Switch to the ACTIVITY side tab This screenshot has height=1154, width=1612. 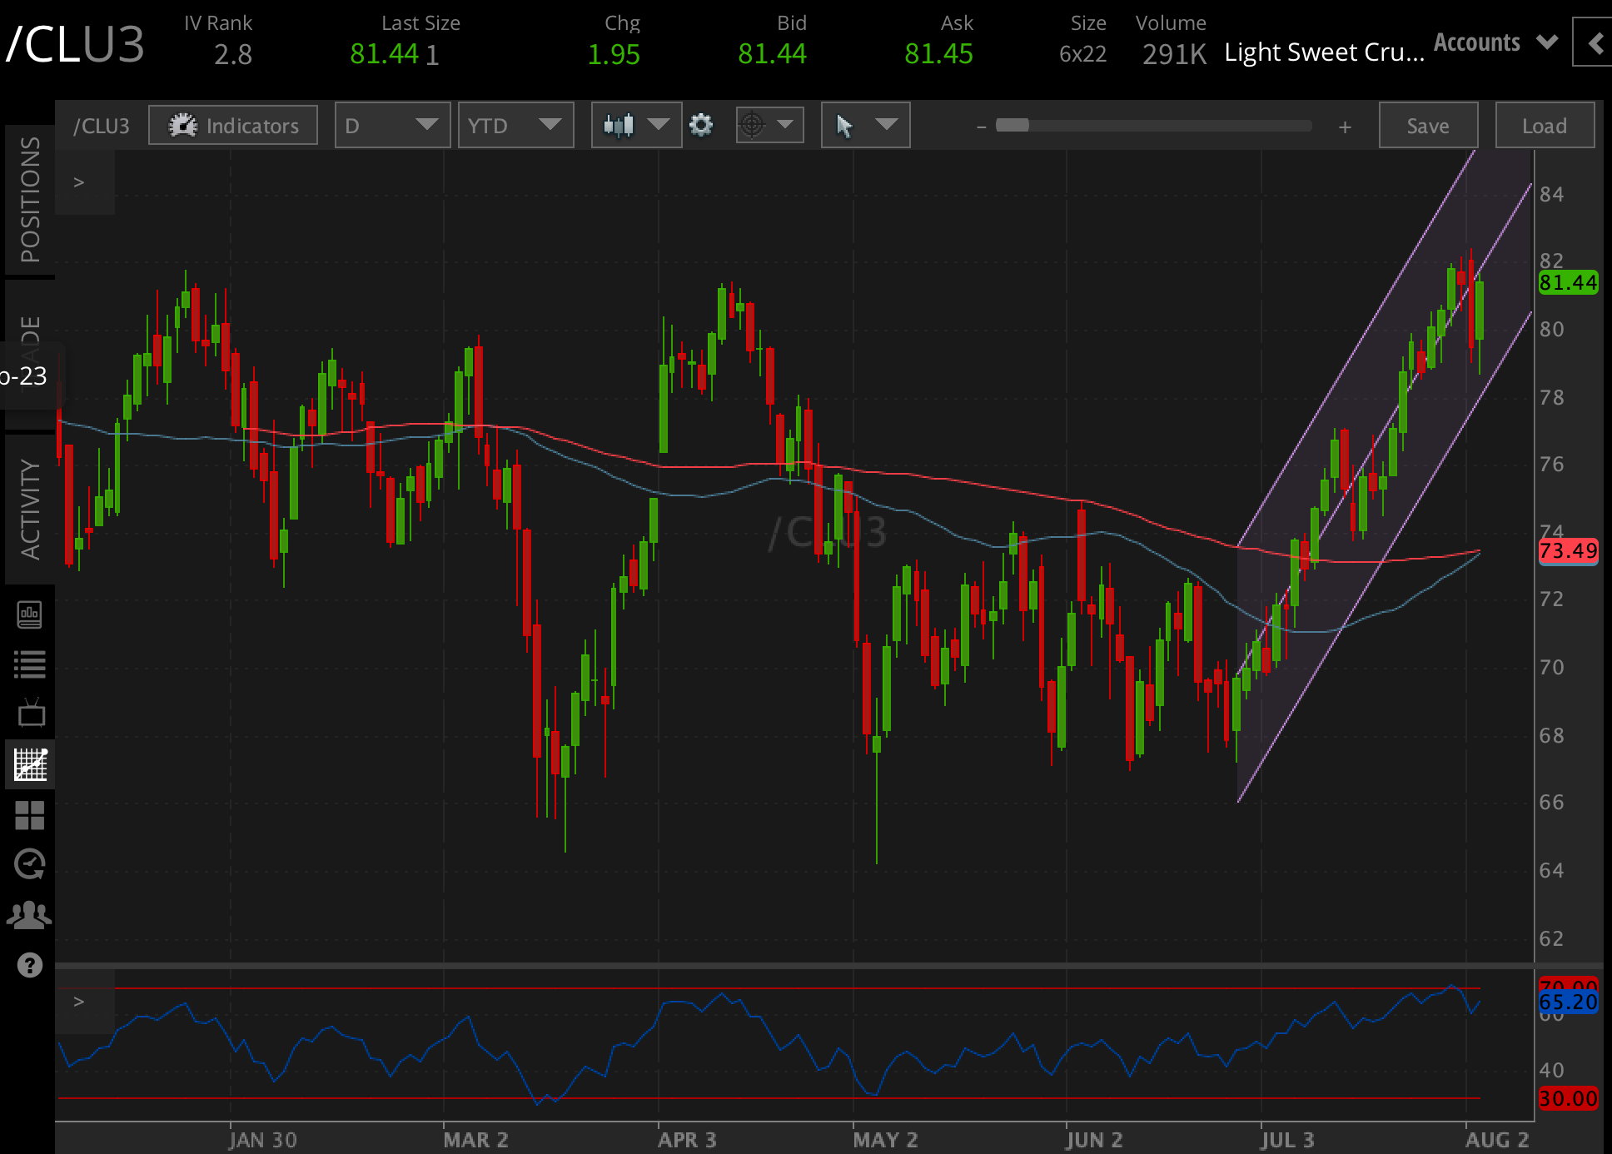pyautogui.click(x=30, y=509)
